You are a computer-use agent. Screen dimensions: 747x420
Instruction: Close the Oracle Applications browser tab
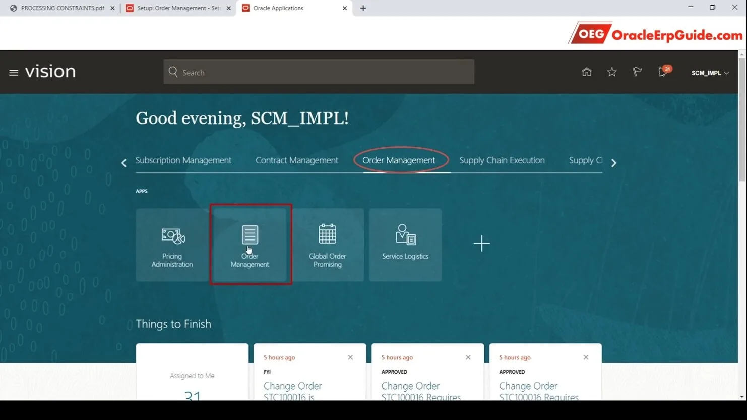(x=345, y=8)
